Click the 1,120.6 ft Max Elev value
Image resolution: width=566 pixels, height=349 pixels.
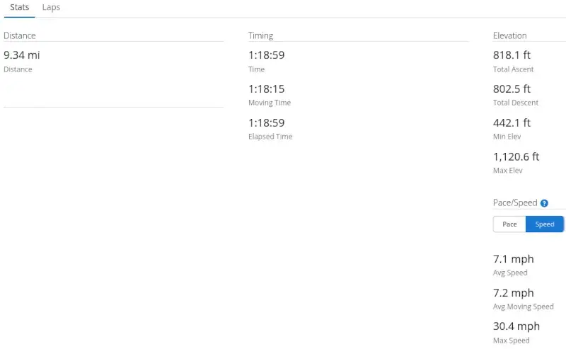pyautogui.click(x=516, y=156)
